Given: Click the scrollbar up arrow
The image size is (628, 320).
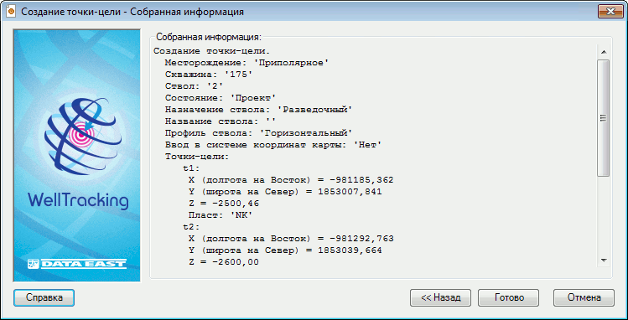Looking at the screenshot, I should click(x=603, y=52).
